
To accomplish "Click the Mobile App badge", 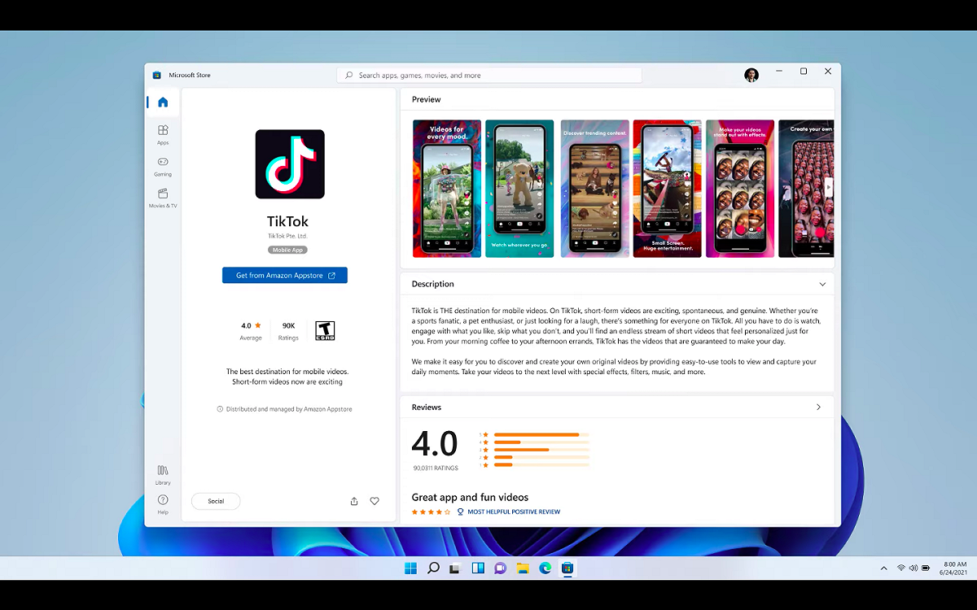I will click(287, 250).
